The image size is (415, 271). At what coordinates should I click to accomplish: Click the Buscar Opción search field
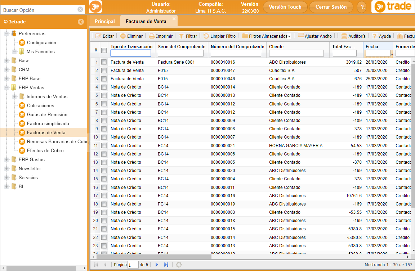click(x=39, y=10)
